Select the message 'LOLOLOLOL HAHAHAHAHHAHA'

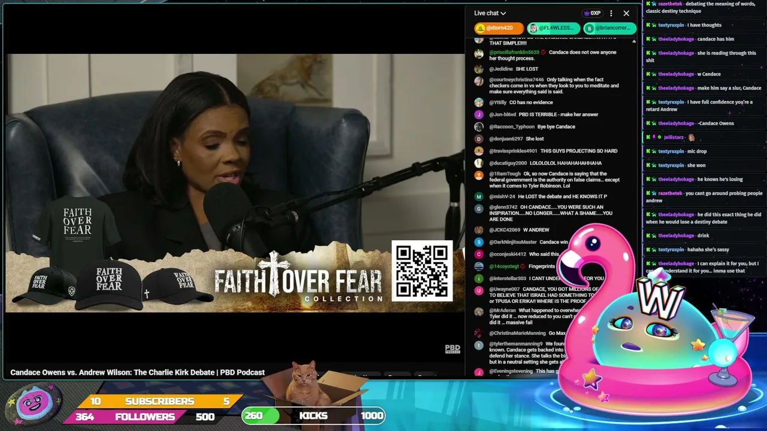(566, 163)
